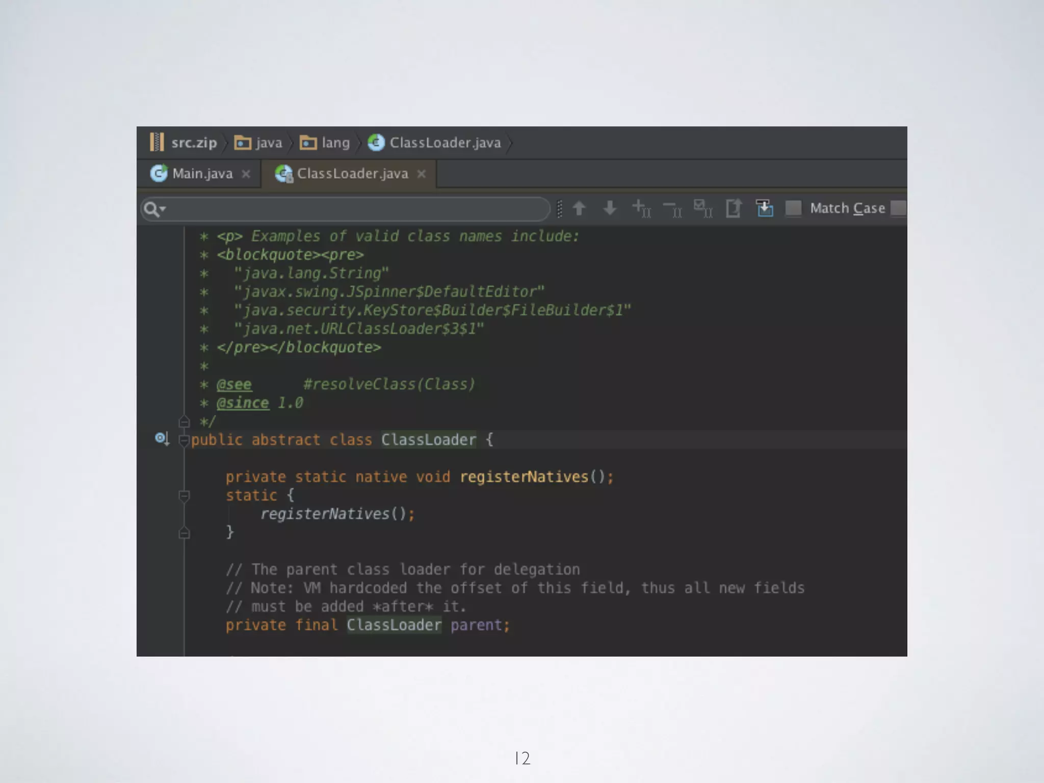Image resolution: width=1044 pixels, height=783 pixels.
Task: Export search results to Find window
Action: (734, 208)
